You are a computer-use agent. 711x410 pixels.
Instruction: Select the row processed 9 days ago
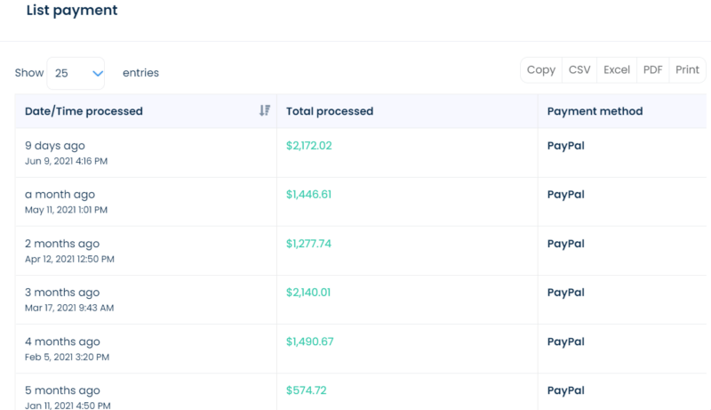pos(55,146)
